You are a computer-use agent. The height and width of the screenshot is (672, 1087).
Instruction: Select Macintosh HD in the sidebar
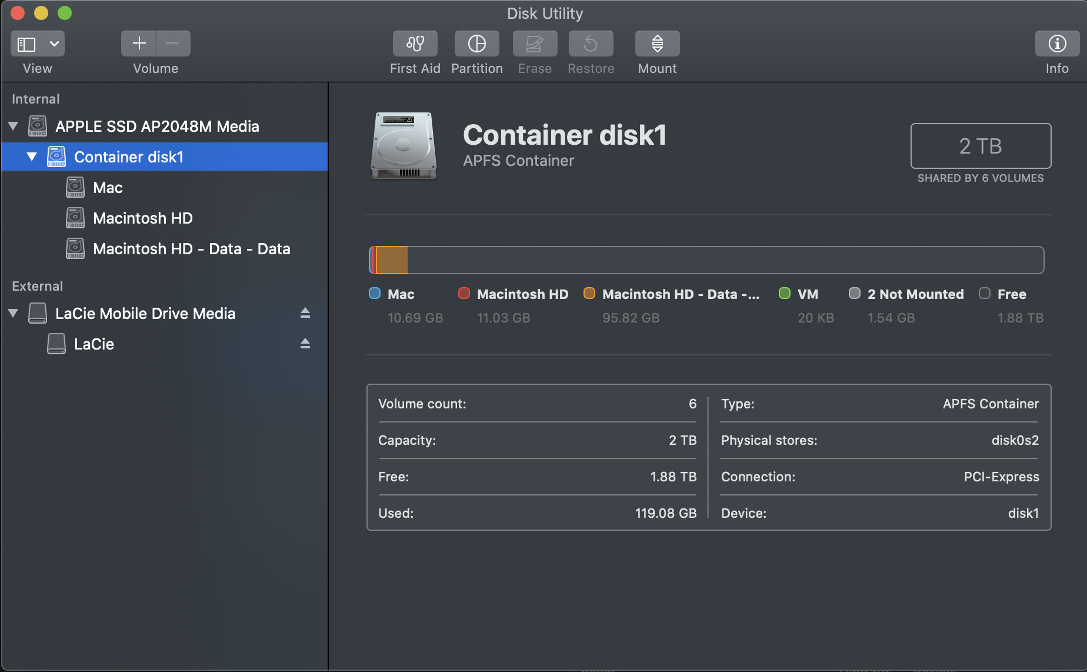click(142, 218)
